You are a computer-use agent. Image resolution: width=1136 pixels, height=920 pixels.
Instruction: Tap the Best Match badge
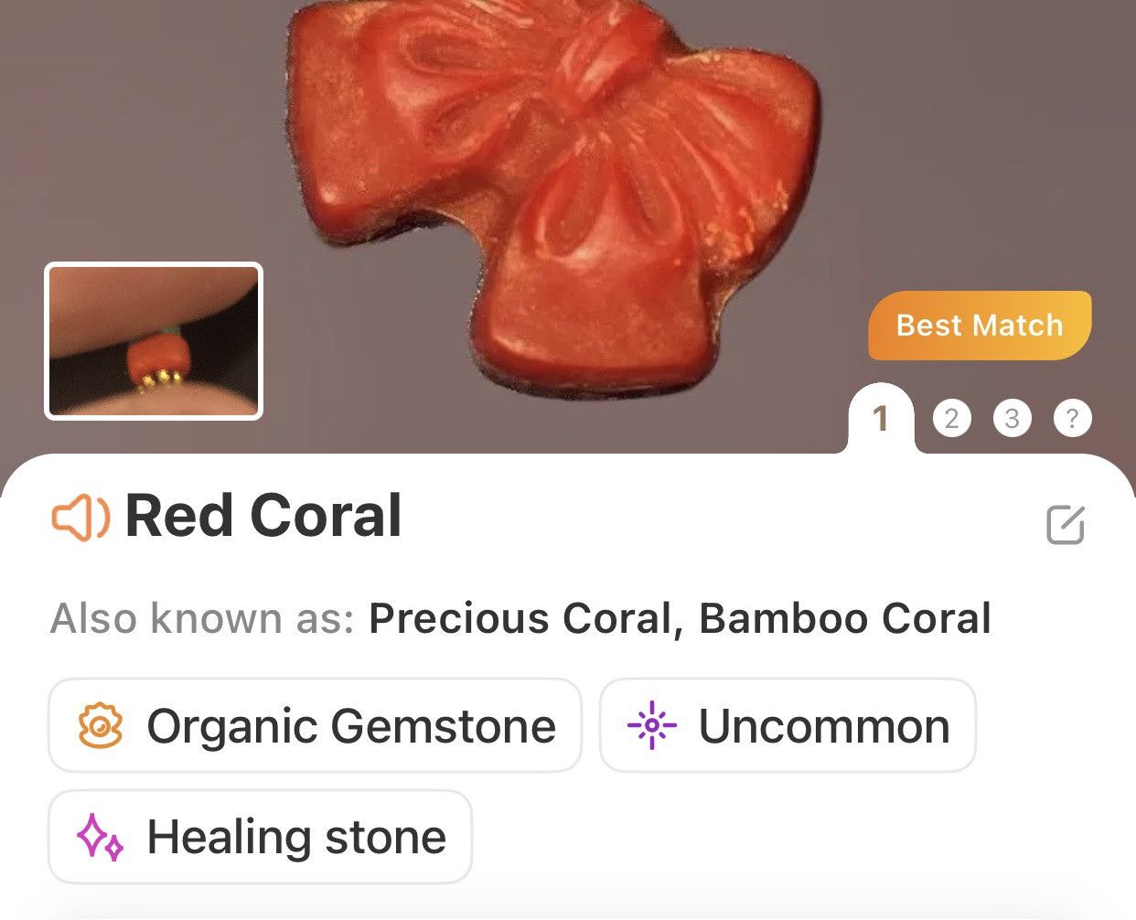980,326
